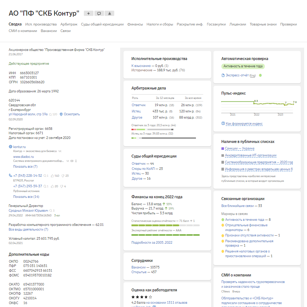Click purple square marker by Санкции — Украина

[x=223, y=149]
